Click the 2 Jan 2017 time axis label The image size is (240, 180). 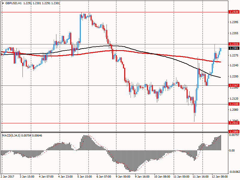coord(7,177)
